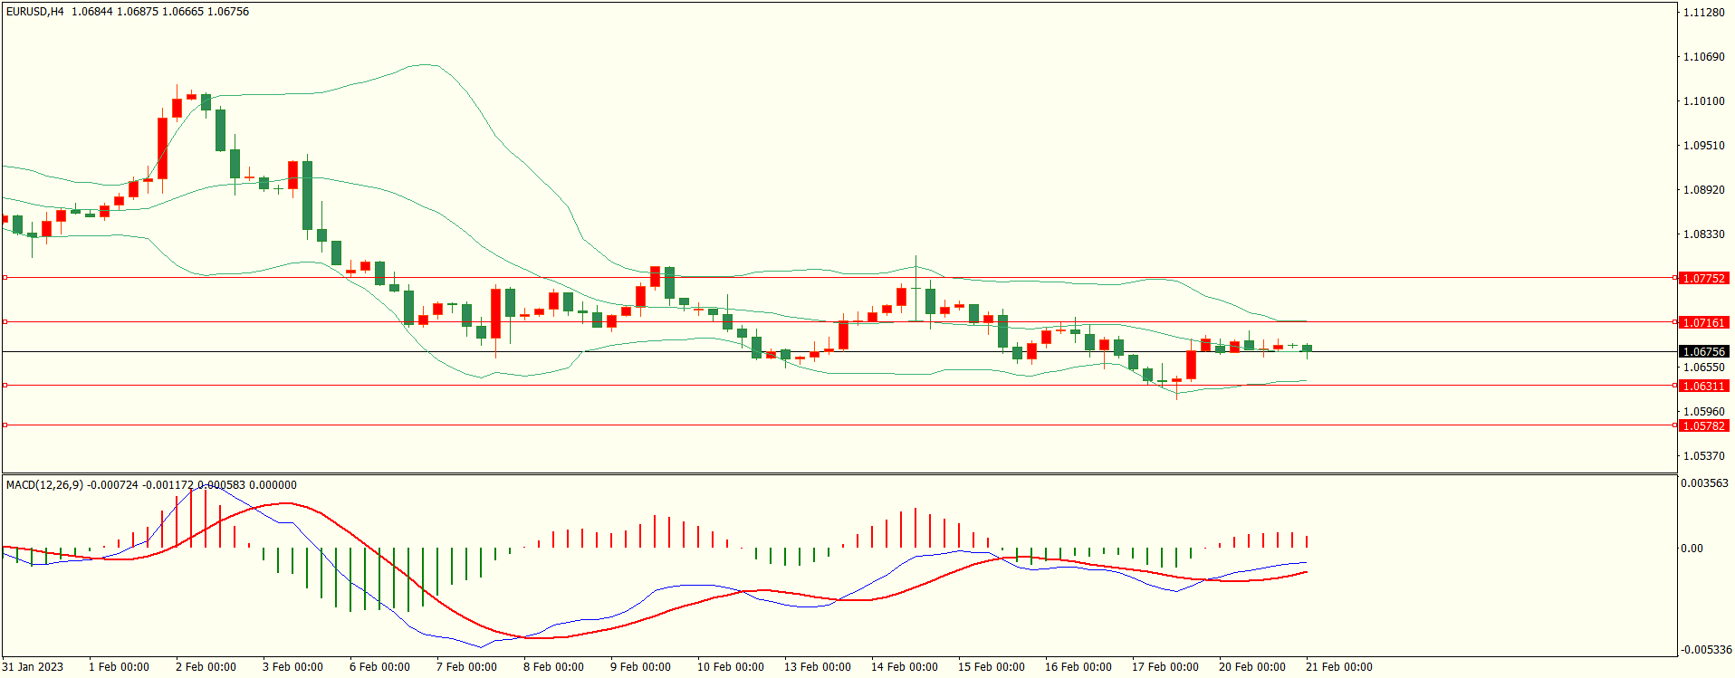Click the 1.10100 price scale value
Viewport: 1735px width, 678px height.
[1703, 101]
